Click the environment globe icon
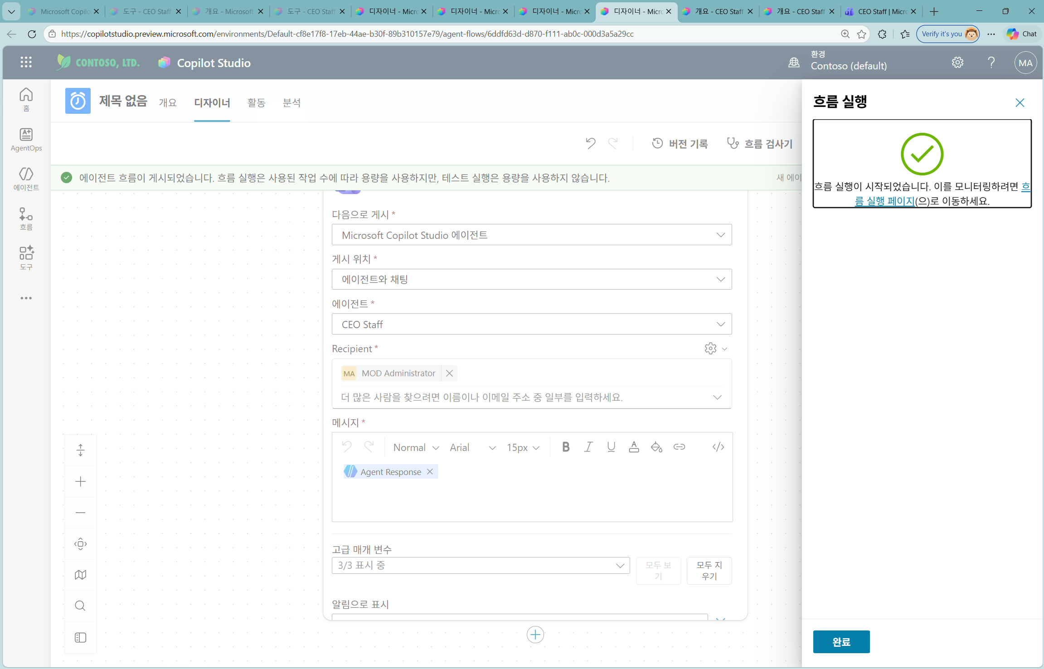Image resolution: width=1044 pixels, height=669 pixels. (794, 63)
